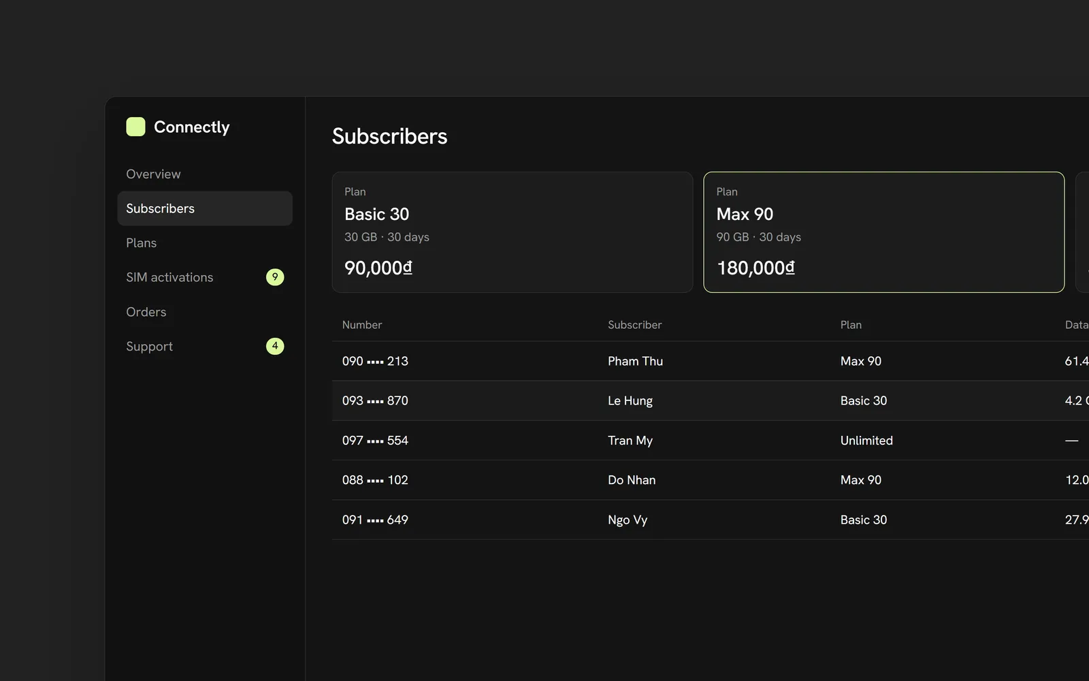Click the SIM activations badge showing 9
1089x681 pixels.
tap(275, 277)
